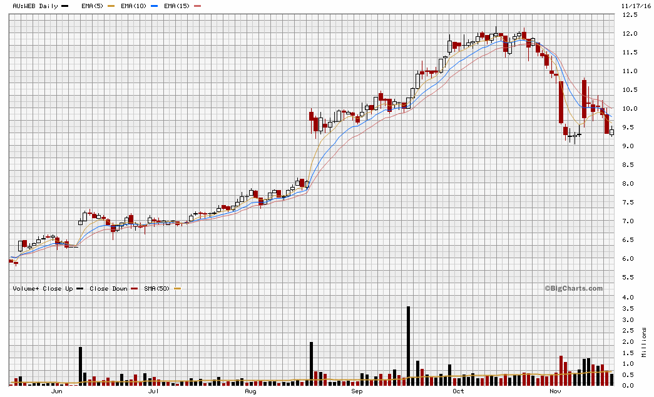Click the 9.0 price axis label
Screen dimensions: 654x397
[x=630, y=146]
